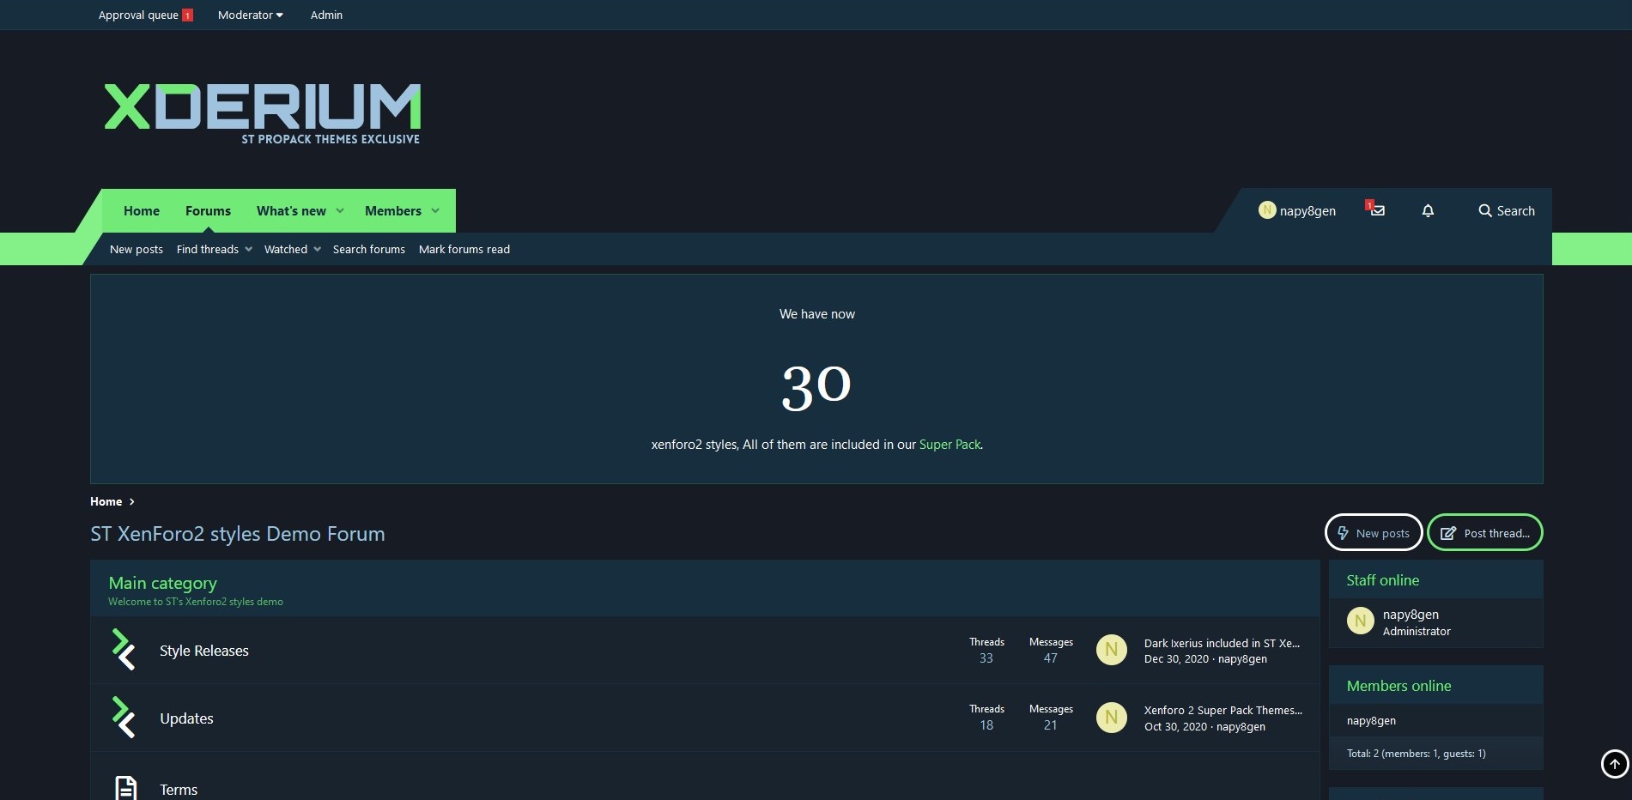Click Search forums link
The image size is (1632, 800).
(x=369, y=249)
